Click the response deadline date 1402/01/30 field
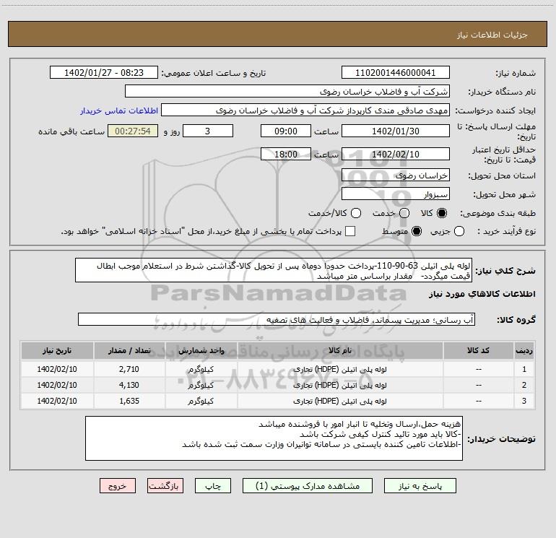The image size is (556, 538). coord(396,131)
